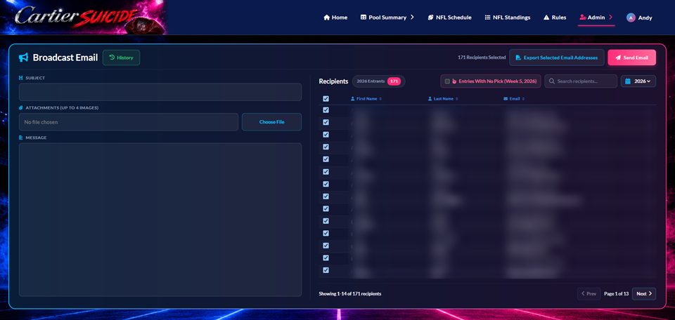Image resolution: width=675 pixels, height=320 pixels.
Task: Expand Pool Summary chevron arrow
Action: click(x=412, y=18)
